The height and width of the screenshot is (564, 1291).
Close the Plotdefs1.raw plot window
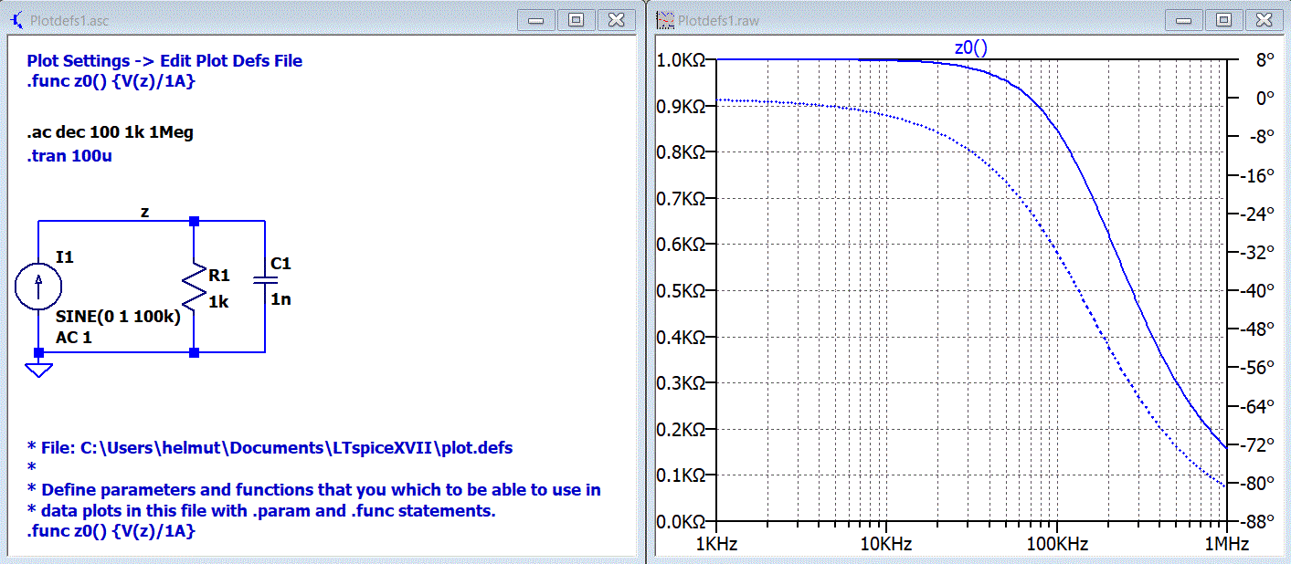point(1265,20)
